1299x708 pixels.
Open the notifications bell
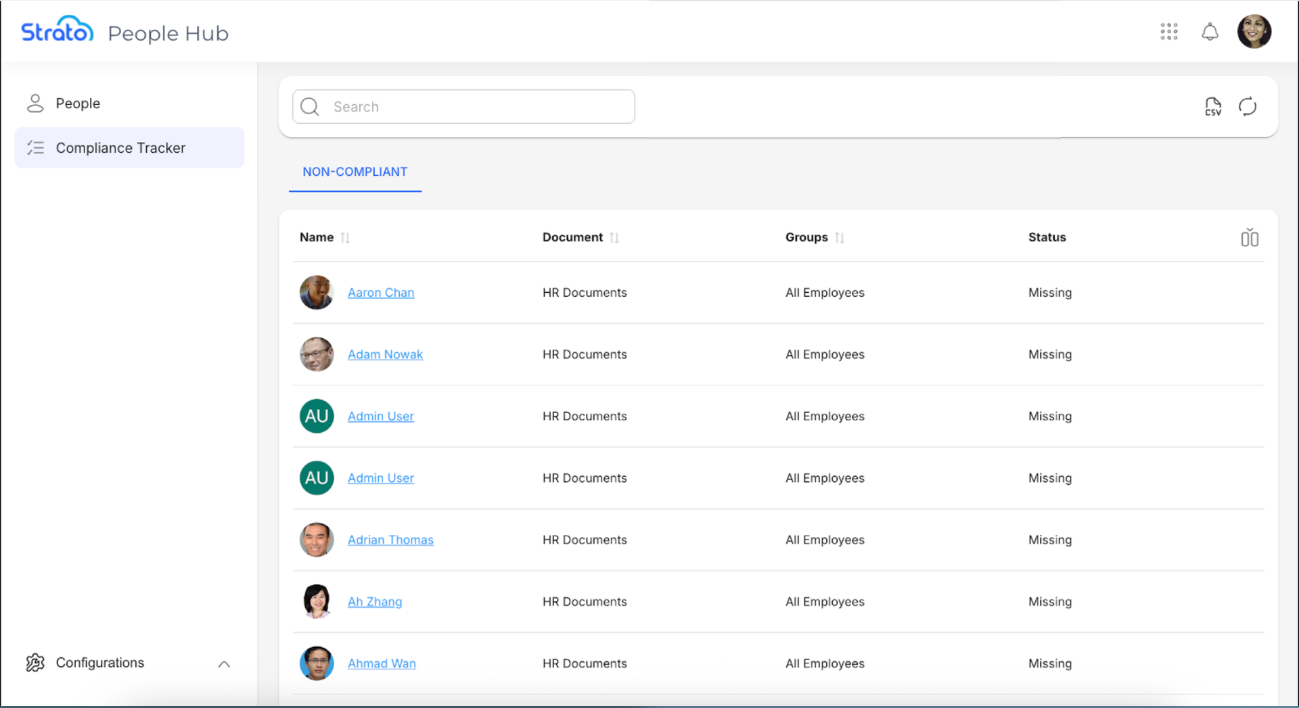pyautogui.click(x=1210, y=32)
